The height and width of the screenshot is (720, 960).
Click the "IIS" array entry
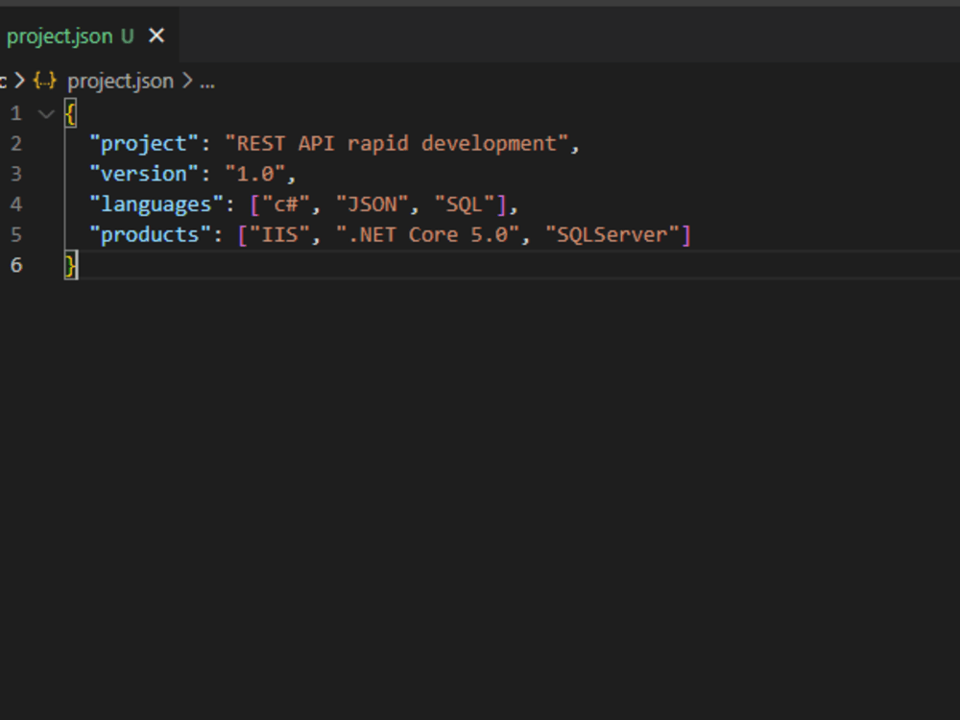[279, 235]
